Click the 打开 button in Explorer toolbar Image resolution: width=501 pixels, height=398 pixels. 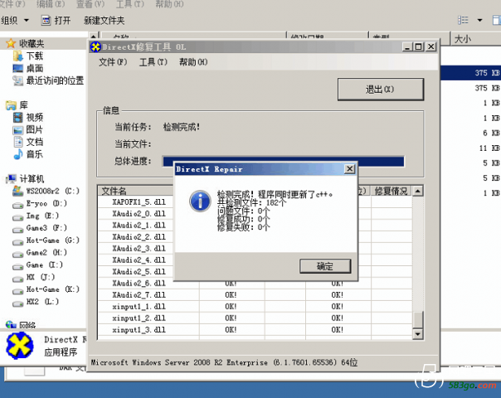pos(56,21)
